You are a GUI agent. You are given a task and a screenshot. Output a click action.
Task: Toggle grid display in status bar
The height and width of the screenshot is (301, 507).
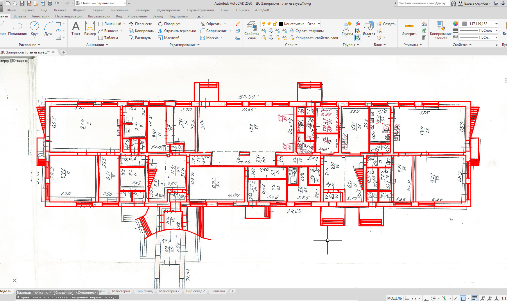click(x=407, y=298)
